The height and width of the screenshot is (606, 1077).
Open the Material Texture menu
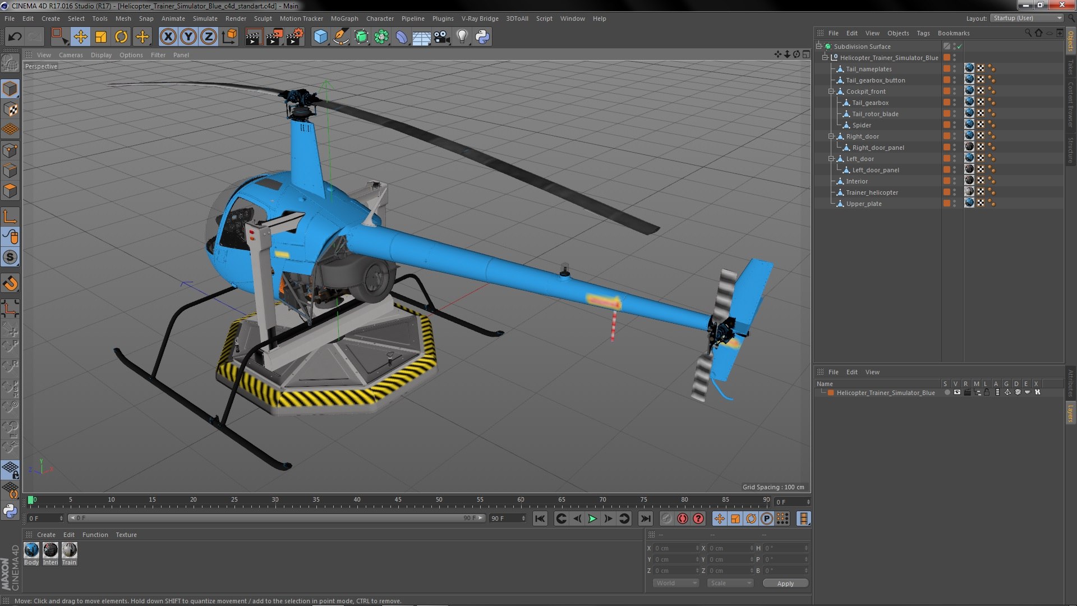click(126, 535)
